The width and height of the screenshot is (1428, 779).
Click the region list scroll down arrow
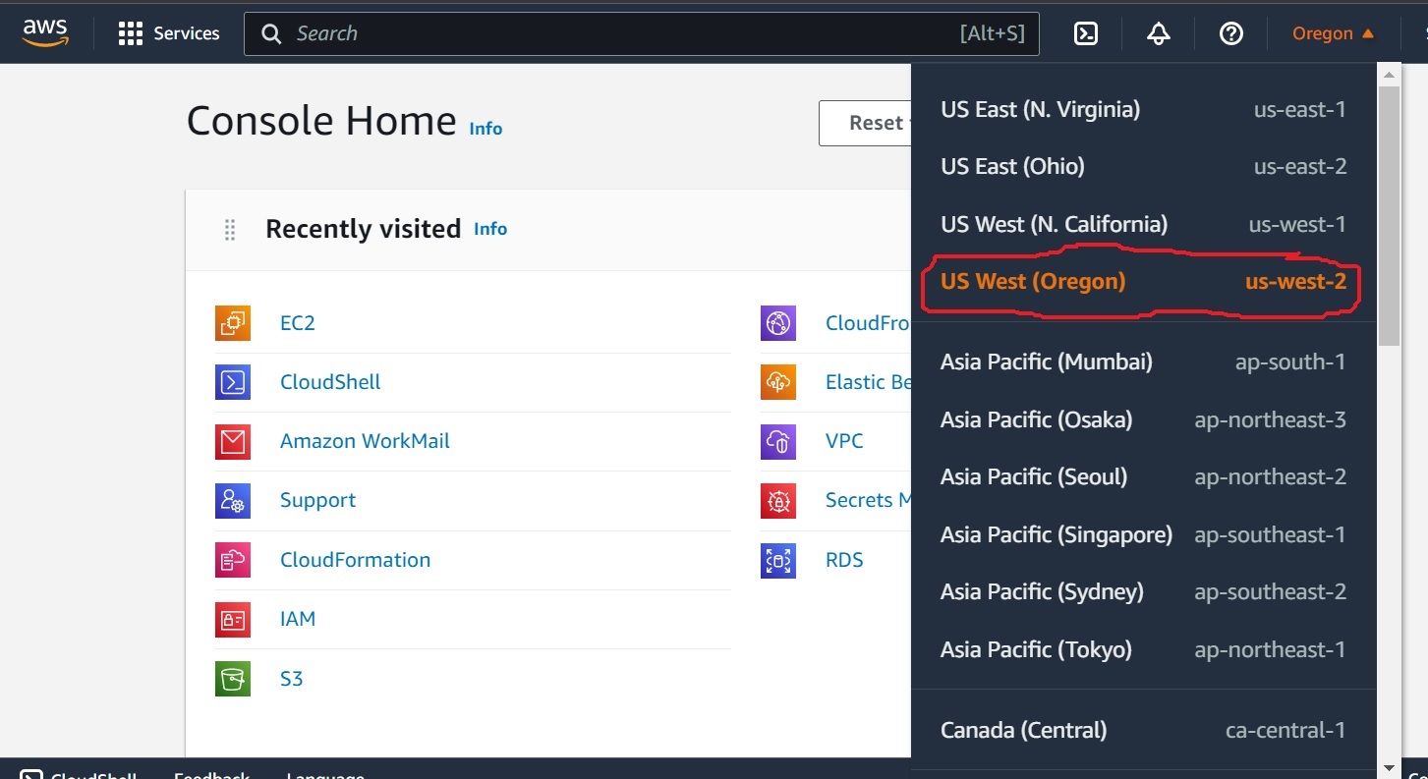(x=1389, y=767)
